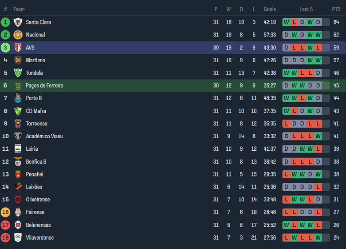Image resolution: width=346 pixels, height=249 pixels.
Task: Sort table by PTS column header
Action: pos(336,9)
